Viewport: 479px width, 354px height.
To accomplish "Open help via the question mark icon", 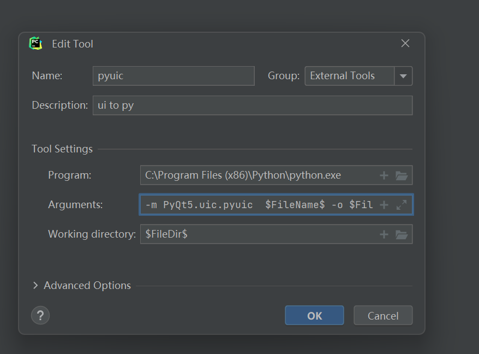I will click(40, 315).
